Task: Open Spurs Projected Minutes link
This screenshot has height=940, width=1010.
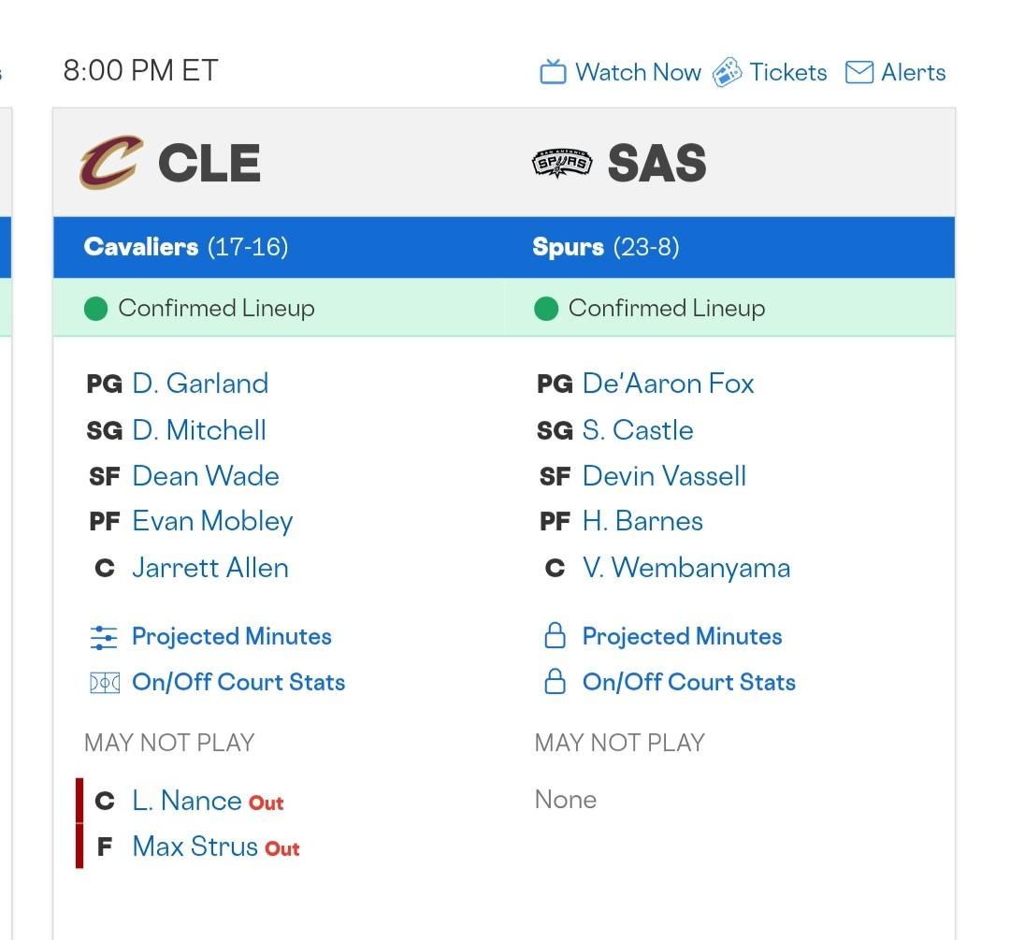Action: 682,637
